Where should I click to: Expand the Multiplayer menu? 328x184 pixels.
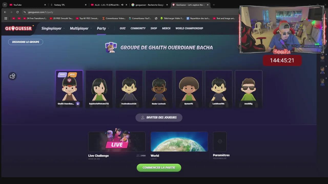coord(81,28)
